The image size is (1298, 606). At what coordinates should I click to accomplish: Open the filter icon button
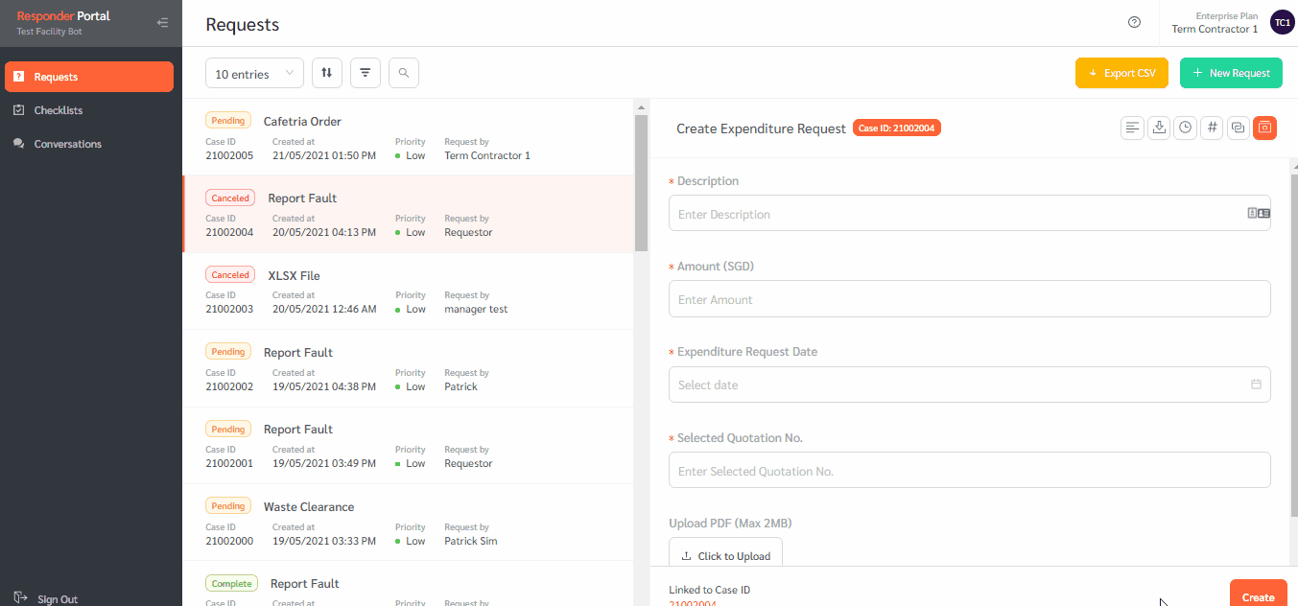(366, 73)
